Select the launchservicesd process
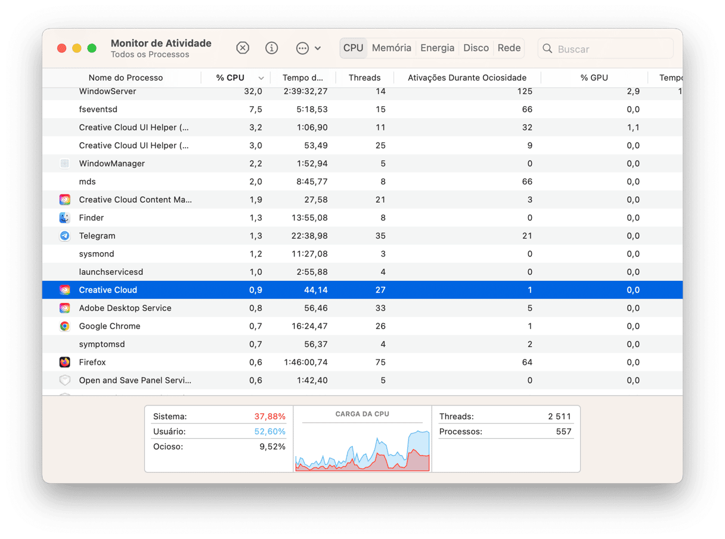This screenshot has height=539, width=725. click(x=111, y=272)
